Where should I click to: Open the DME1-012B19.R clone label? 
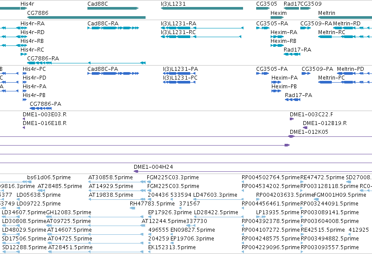(x=325, y=123)
